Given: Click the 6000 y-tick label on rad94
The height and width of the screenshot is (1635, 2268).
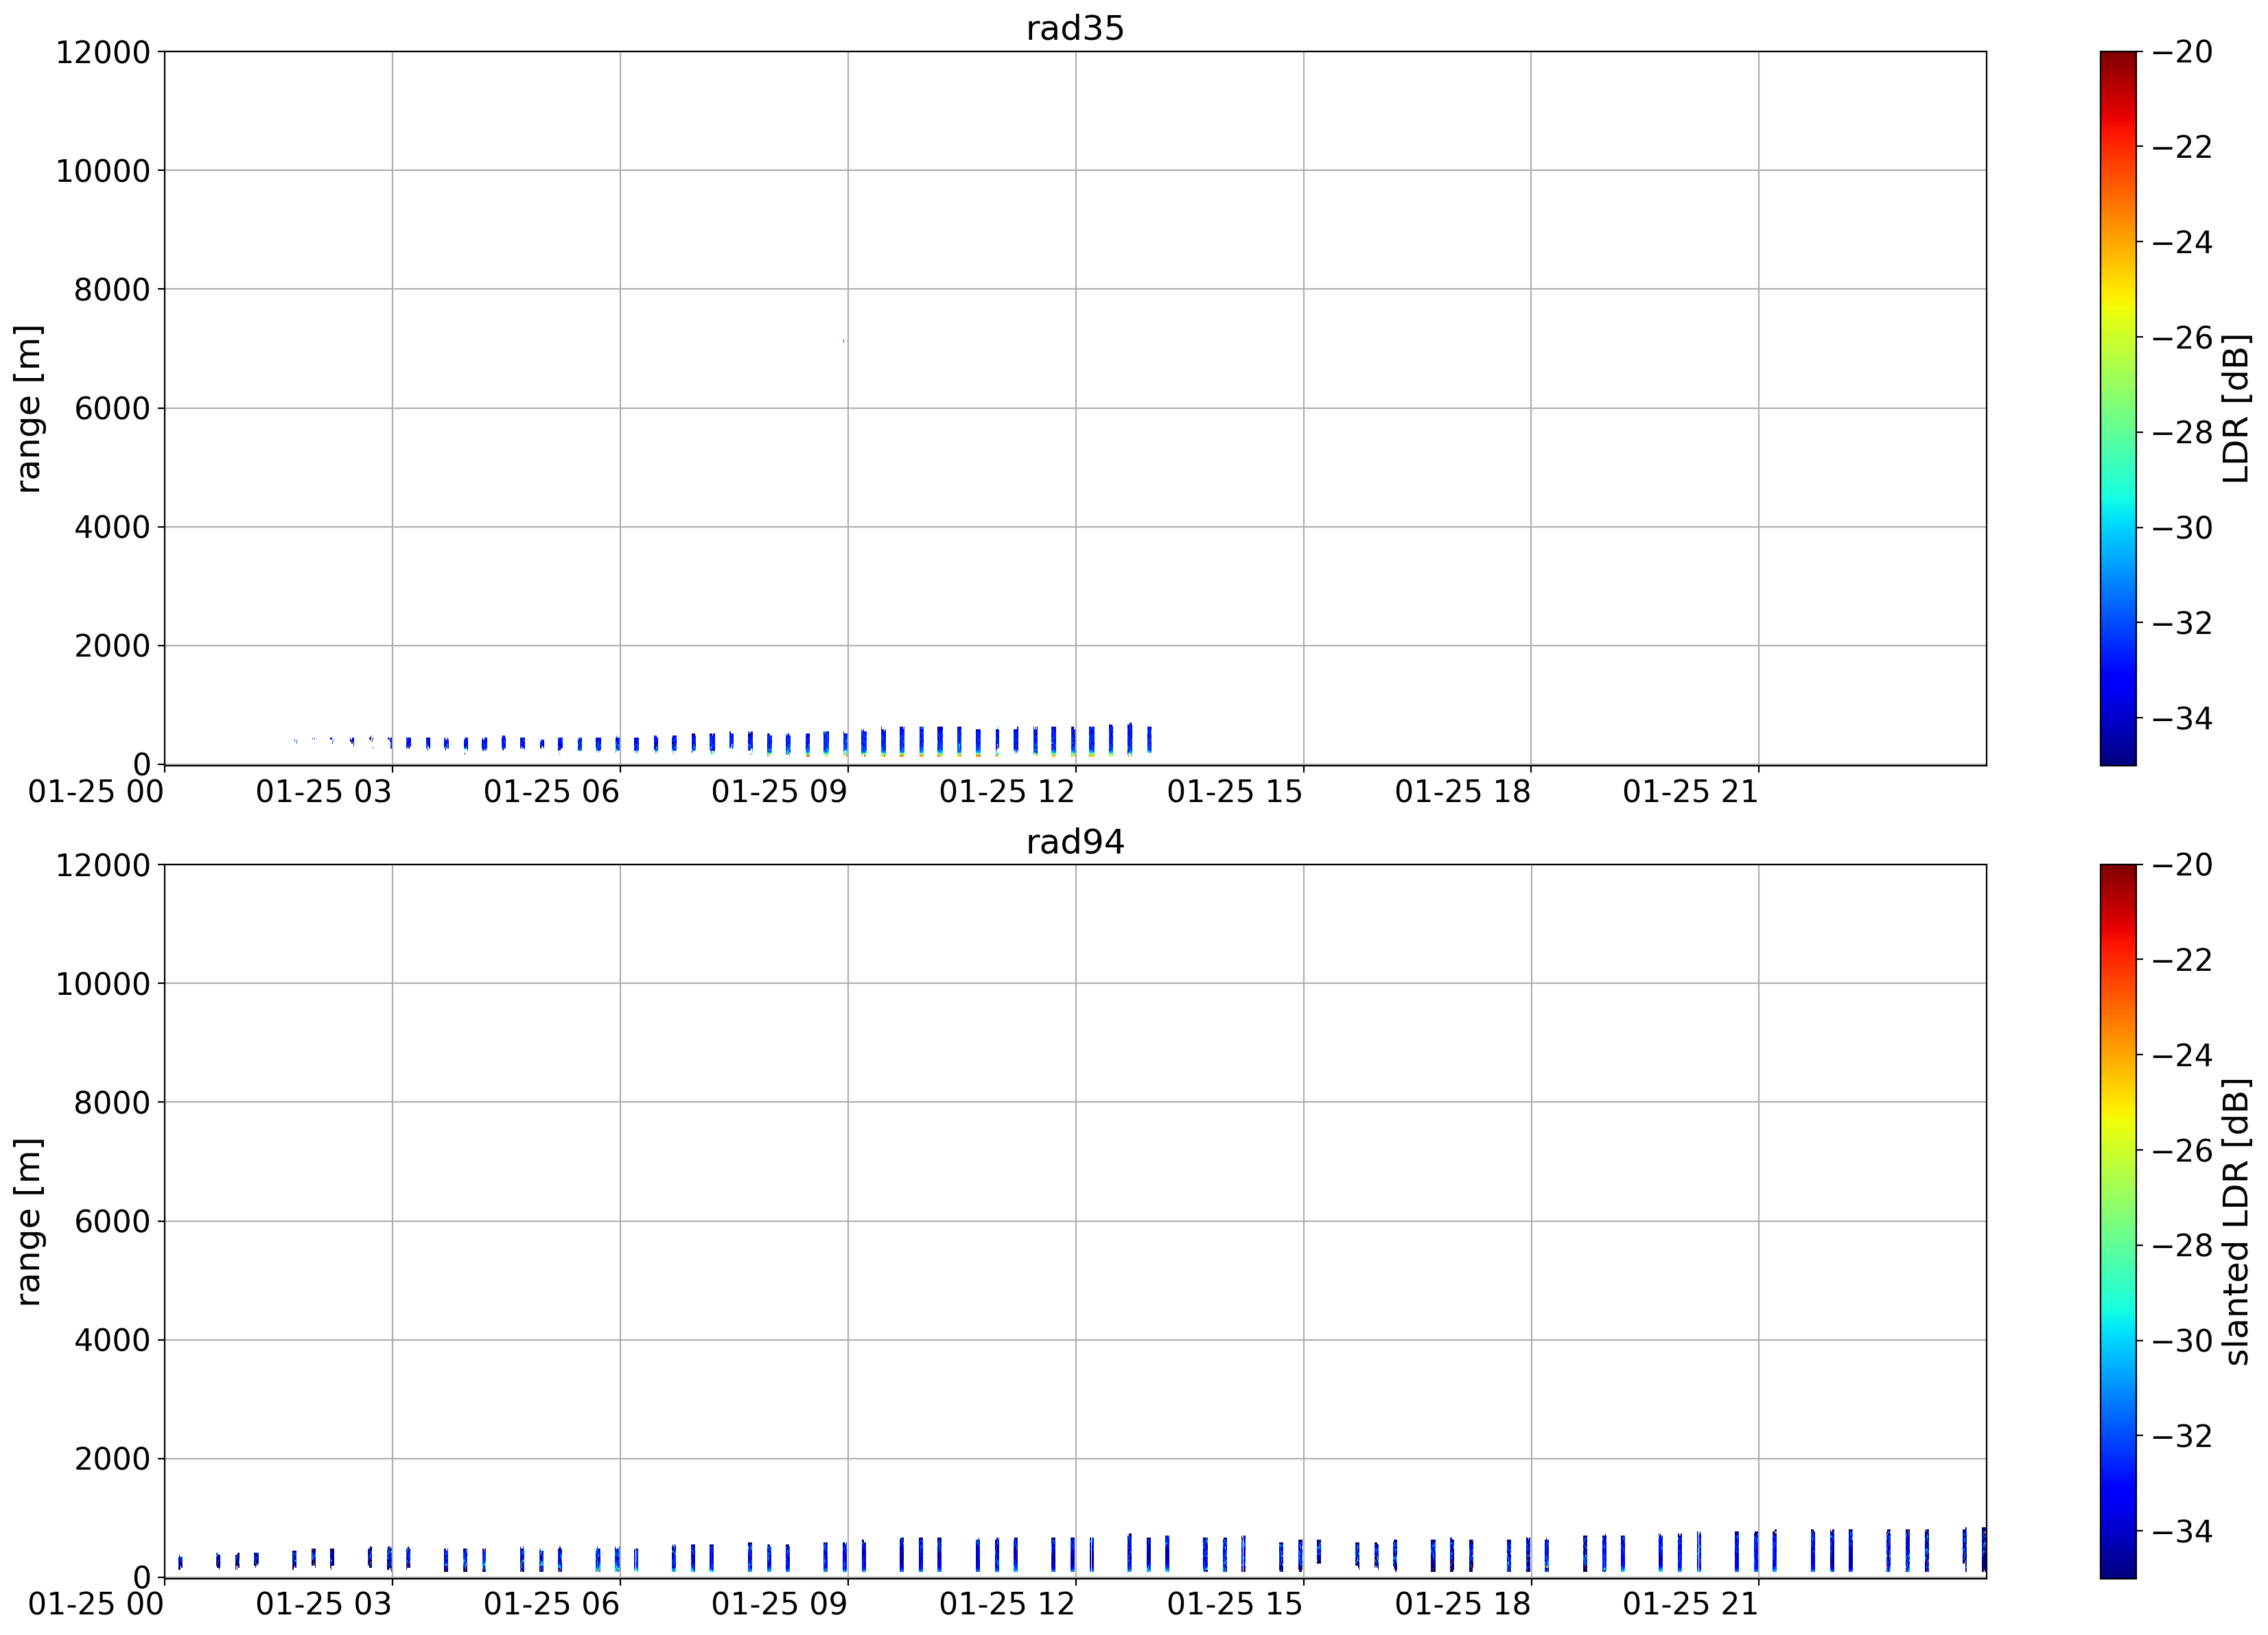Looking at the screenshot, I should (x=112, y=1221).
